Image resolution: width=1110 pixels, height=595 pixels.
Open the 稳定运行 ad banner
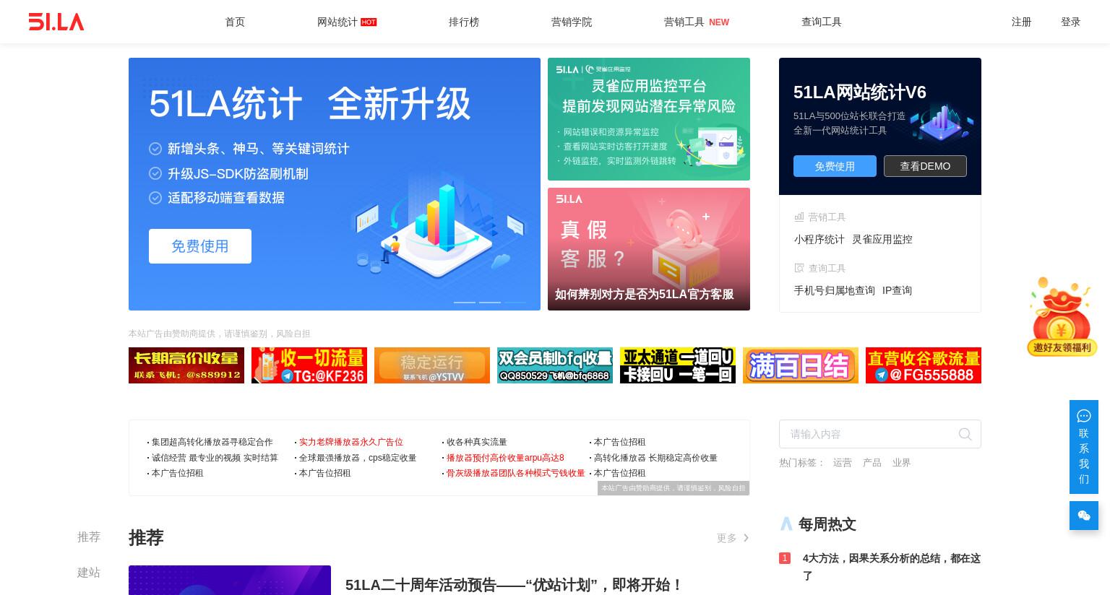click(x=432, y=365)
